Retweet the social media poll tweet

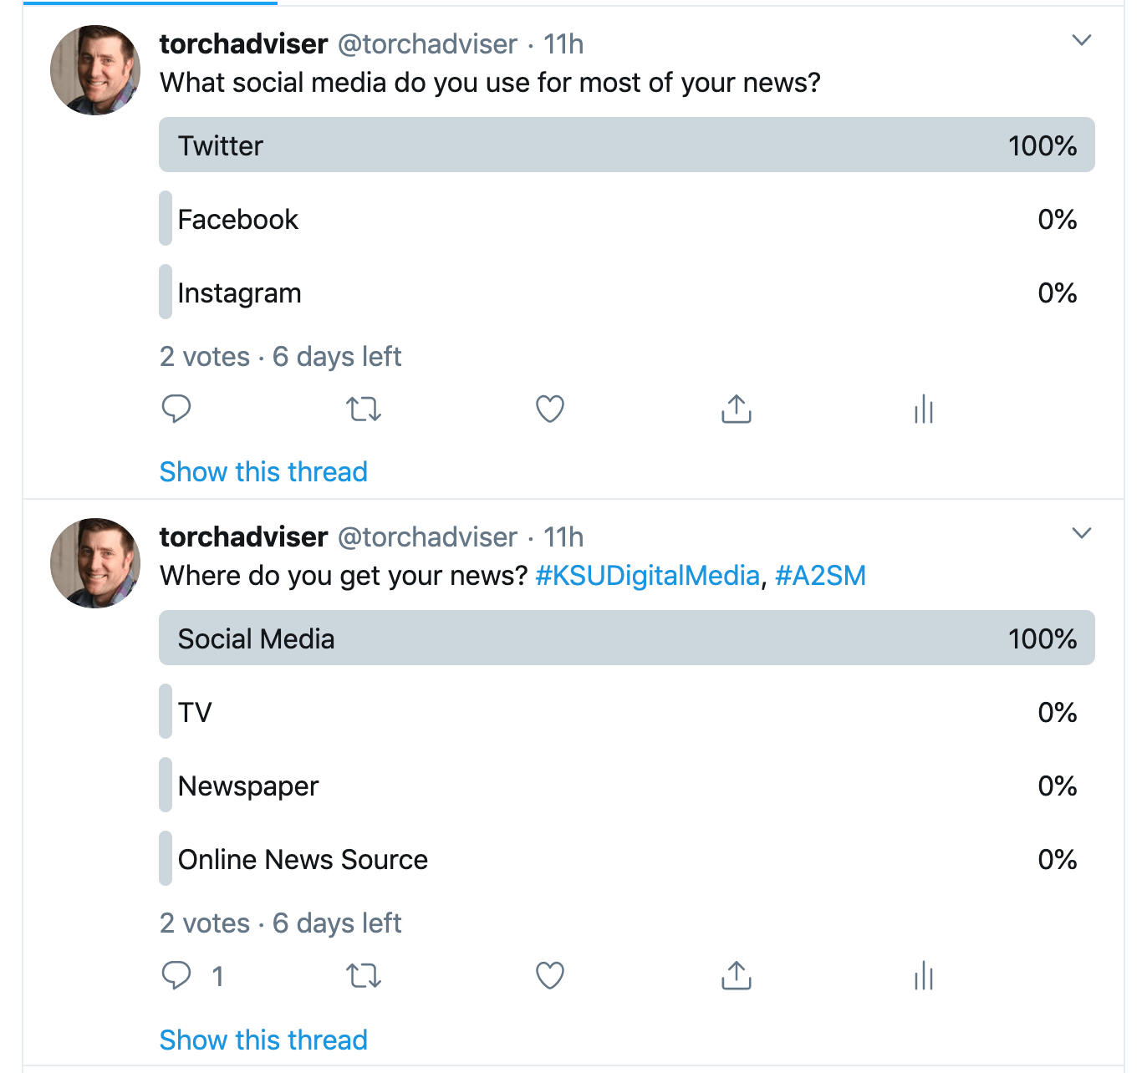pyautogui.click(x=364, y=409)
